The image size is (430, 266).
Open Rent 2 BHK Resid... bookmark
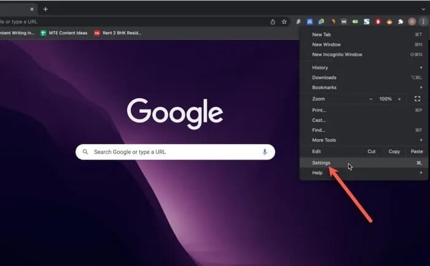tap(118, 33)
